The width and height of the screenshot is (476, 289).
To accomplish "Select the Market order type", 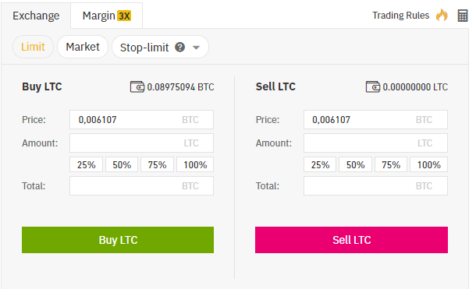I will click(x=83, y=47).
